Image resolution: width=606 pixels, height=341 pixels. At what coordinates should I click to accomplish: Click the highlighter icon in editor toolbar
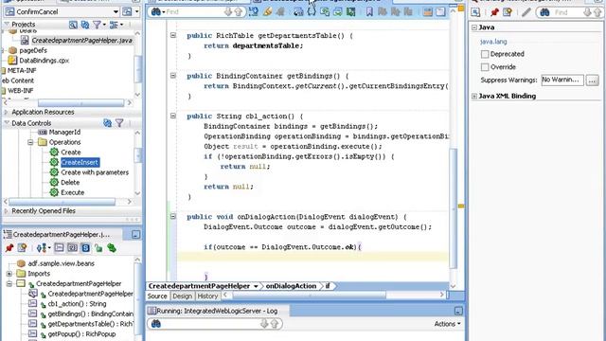pos(267,11)
